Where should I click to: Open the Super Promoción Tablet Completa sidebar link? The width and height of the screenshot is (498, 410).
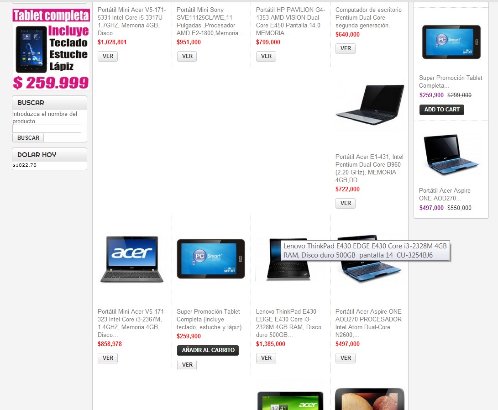point(451,82)
